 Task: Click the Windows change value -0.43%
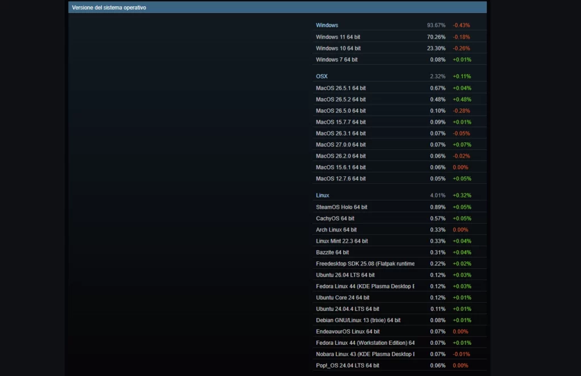coord(461,25)
